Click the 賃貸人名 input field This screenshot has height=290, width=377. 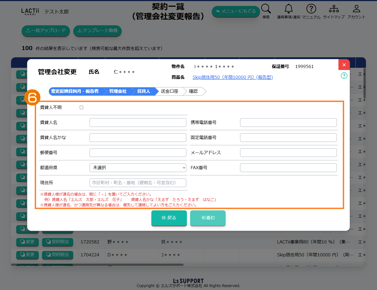(138, 123)
